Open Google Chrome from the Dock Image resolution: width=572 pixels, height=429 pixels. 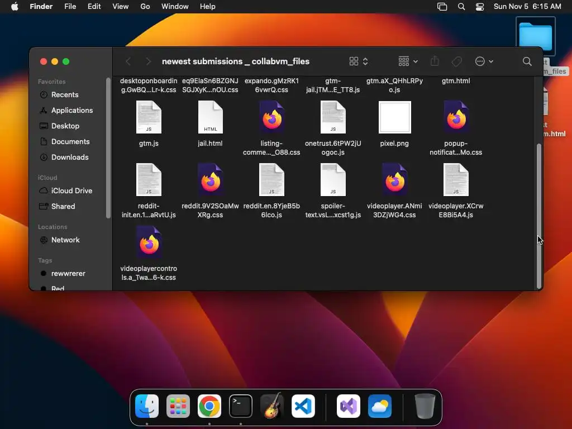tap(209, 406)
